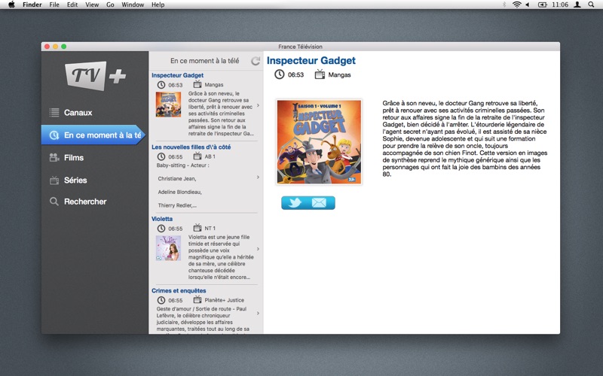Click the Mangas label in detail pane

[339, 74]
